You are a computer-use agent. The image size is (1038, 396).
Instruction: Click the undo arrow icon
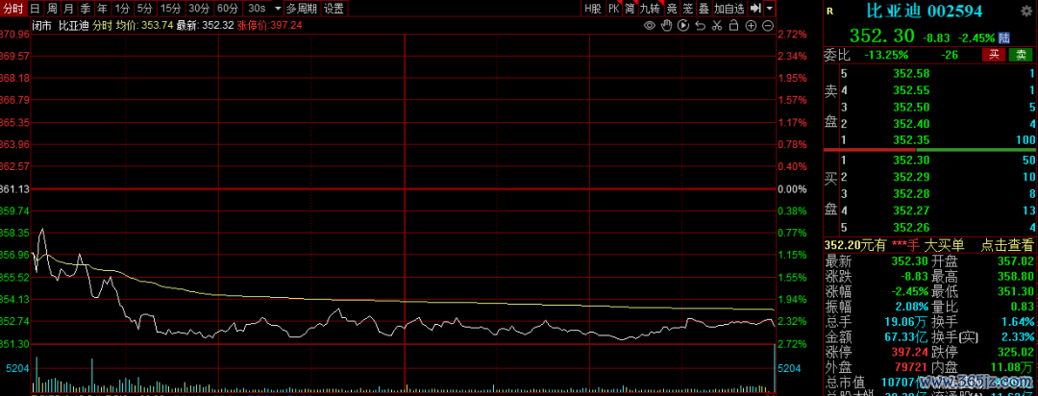click(700, 27)
